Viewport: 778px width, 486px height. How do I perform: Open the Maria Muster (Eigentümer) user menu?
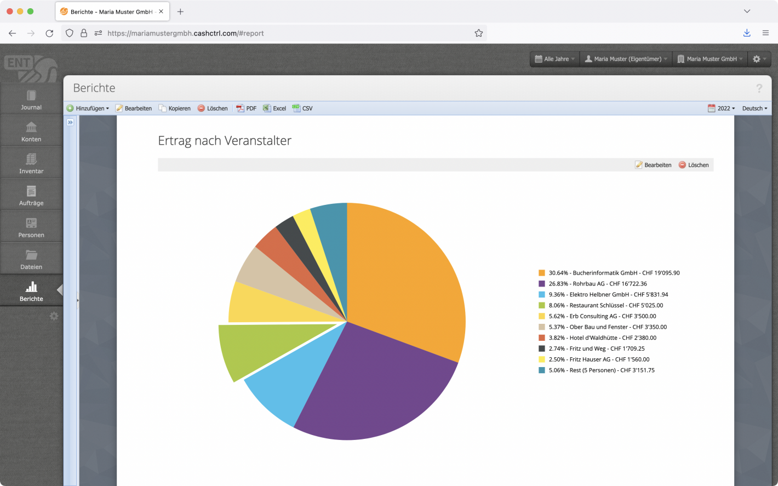[626, 59]
